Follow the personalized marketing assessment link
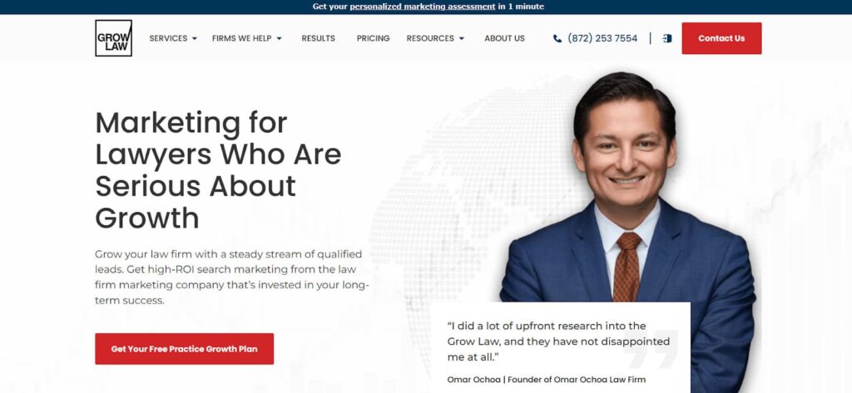This screenshot has height=393, width=852. (x=422, y=7)
